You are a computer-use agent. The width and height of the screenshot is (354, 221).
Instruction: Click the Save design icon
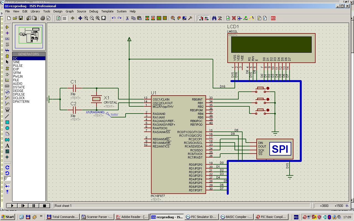click(x=21, y=18)
